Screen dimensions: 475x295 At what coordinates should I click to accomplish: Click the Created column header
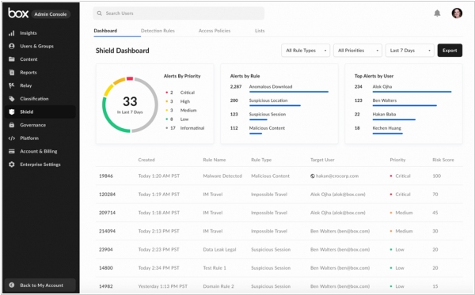tap(146, 160)
